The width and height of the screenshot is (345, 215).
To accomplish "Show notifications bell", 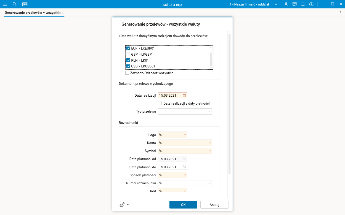I will pyautogui.click(x=303, y=4).
